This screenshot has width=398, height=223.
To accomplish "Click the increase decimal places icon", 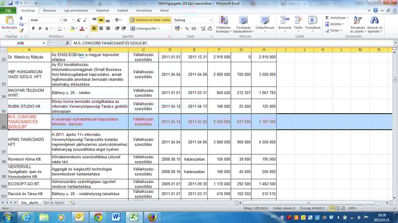I will tap(203, 28).
